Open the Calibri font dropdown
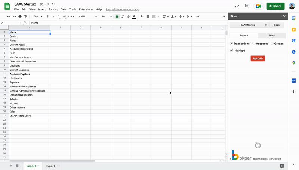299x170 pixels. pyautogui.click(x=88, y=17)
